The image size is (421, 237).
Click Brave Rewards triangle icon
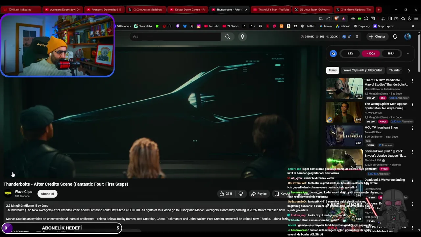(x=343, y=18)
